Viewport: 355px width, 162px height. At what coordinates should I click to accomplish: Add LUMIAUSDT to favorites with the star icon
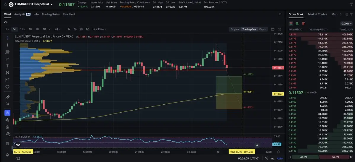(x=5, y=4)
